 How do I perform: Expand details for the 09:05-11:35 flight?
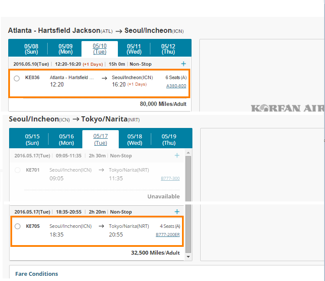pos(177,156)
